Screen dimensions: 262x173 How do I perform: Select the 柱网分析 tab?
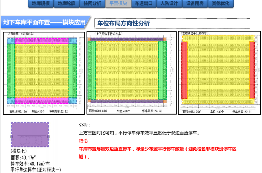click(92, 4)
